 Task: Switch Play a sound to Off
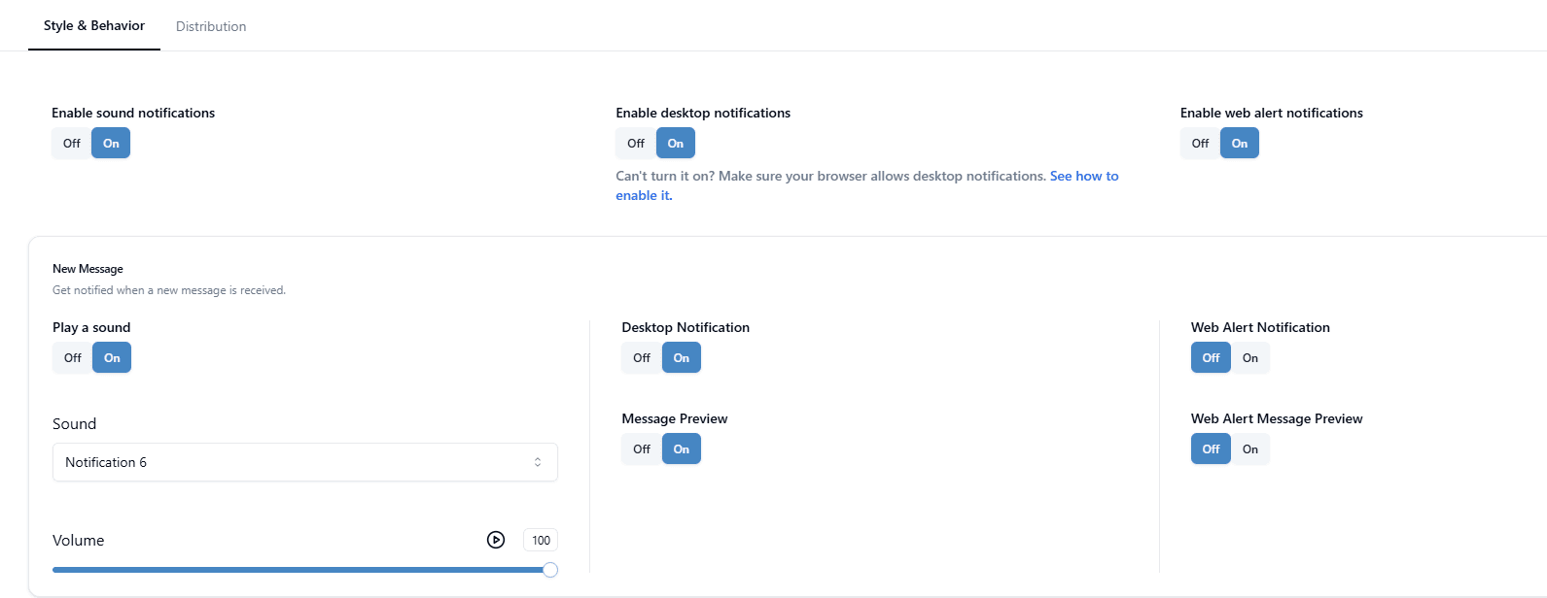tap(73, 358)
